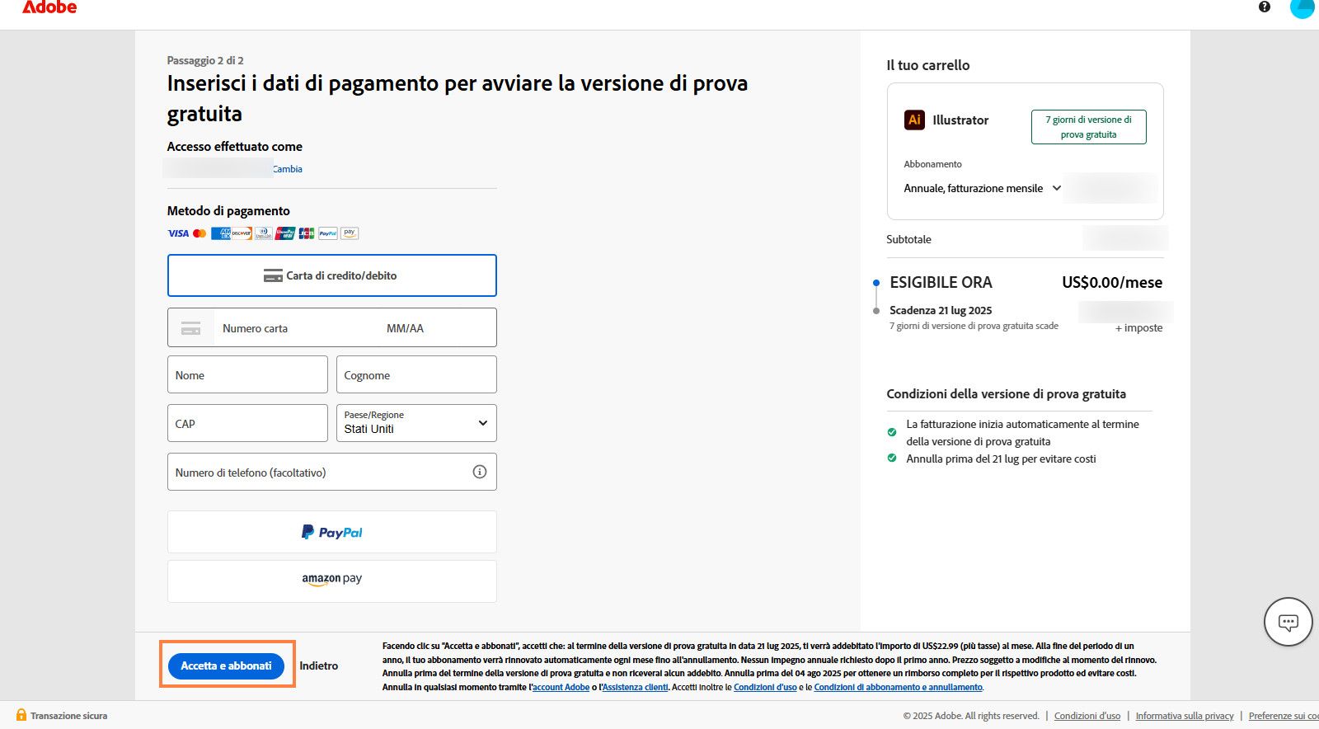Expand the Annuale, fatturazione mensile subscription dropdown
This screenshot has height=729, width=1319.
click(983, 188)
